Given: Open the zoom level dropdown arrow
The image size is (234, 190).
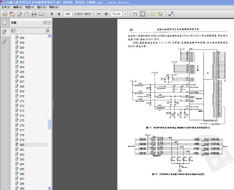Looking at the screenshot, I should pos(125,14).
